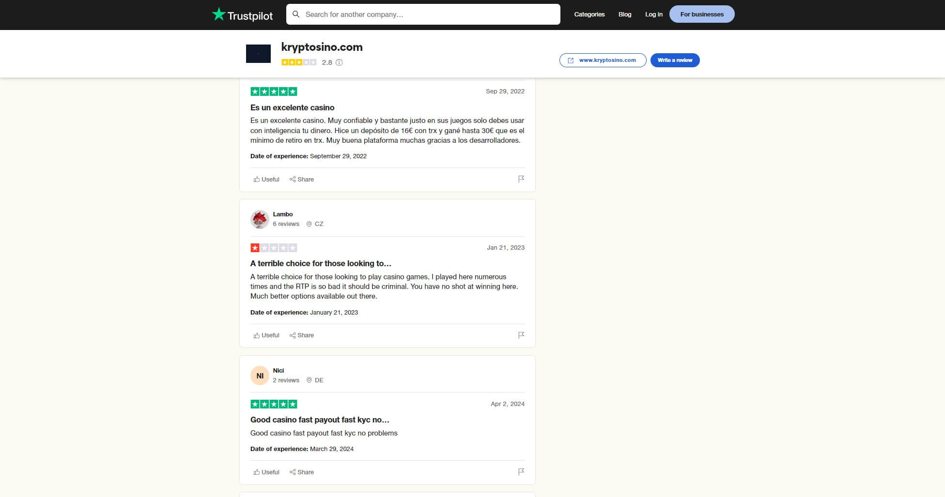The width and height of the screenshot is (945, 497).
Task: Click the Share icon on Nici's review
Action: [301, 472]
